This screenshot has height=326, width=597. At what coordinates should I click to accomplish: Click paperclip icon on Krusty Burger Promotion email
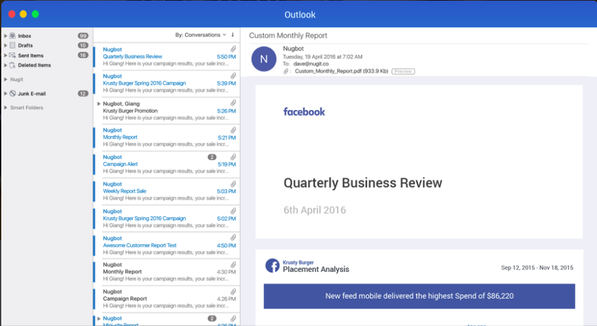(x=233, y=103)
